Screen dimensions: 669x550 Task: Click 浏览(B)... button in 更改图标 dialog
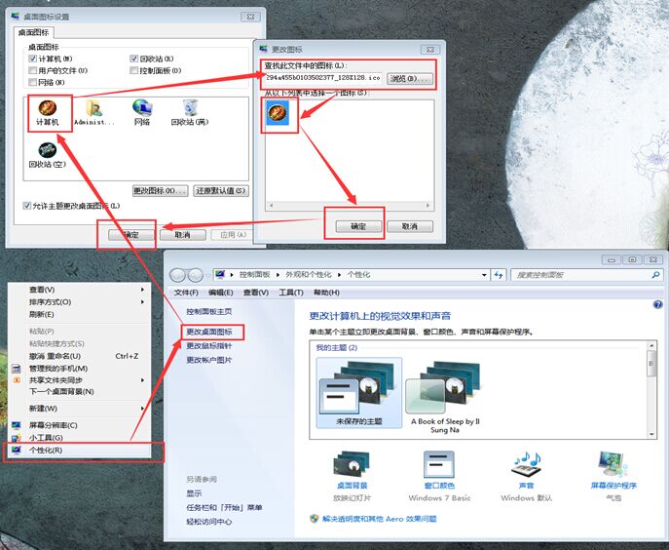pyautogui.click(x=410, y=78)
